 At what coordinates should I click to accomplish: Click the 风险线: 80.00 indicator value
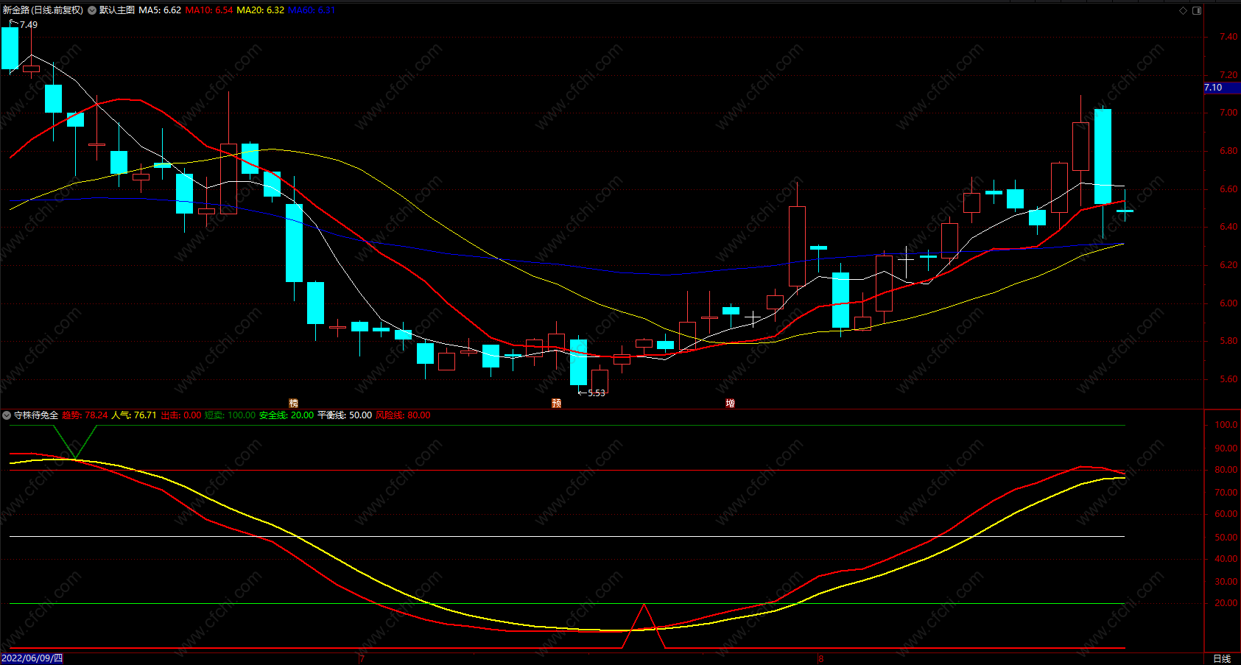(x=403, y=415)
